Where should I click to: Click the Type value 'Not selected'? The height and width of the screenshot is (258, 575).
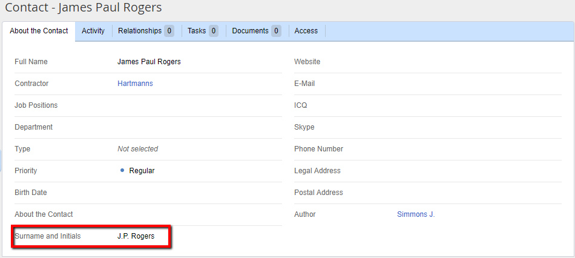point(137,149)
